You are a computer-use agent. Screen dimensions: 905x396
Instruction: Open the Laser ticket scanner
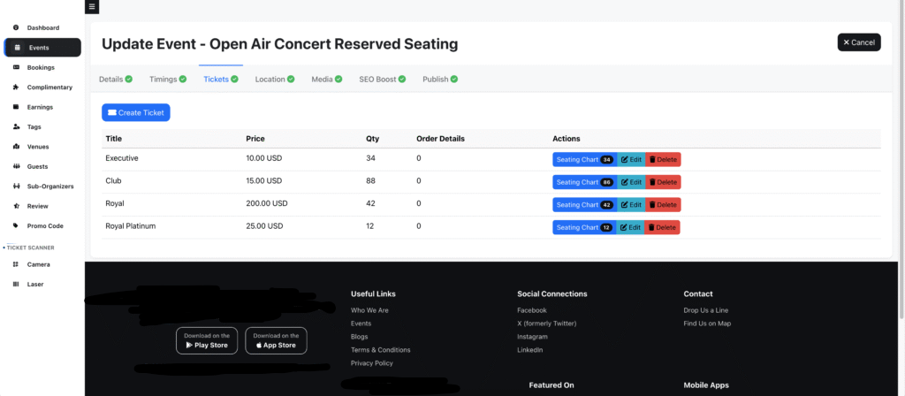(35, 284)
